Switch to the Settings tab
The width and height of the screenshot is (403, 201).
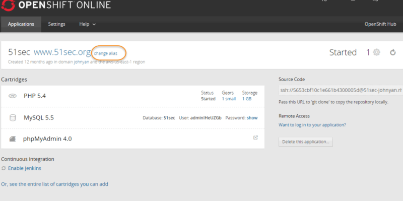pyautogui.click(x=56, y=24)
